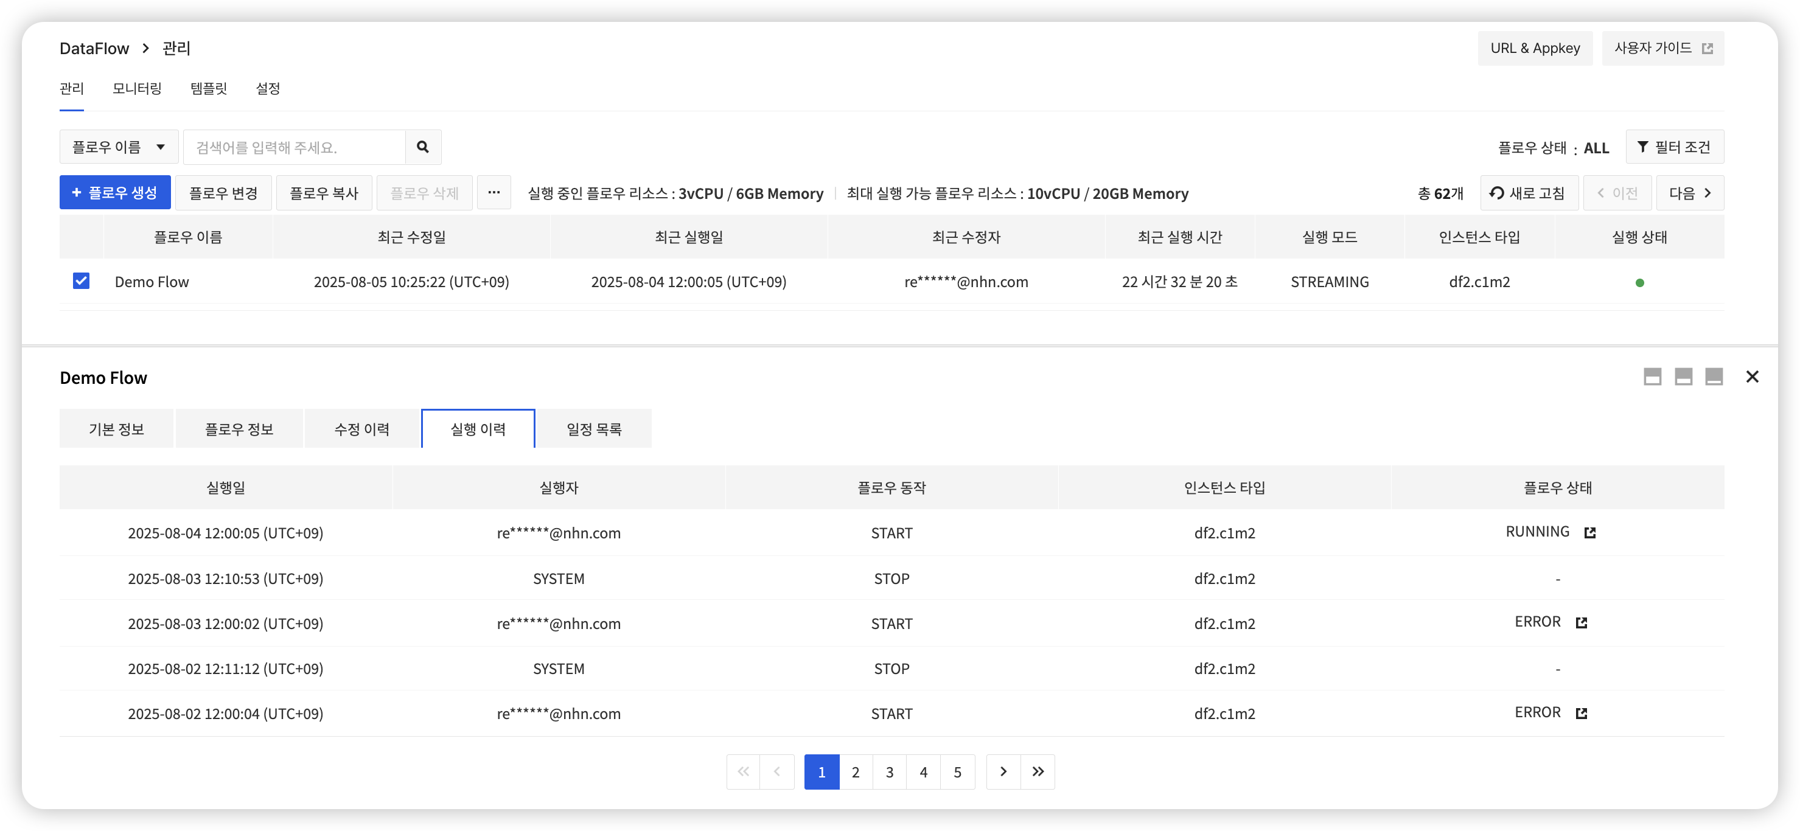
Task: Open the 수정 이력 tab
Action: (x=362, y=429)
